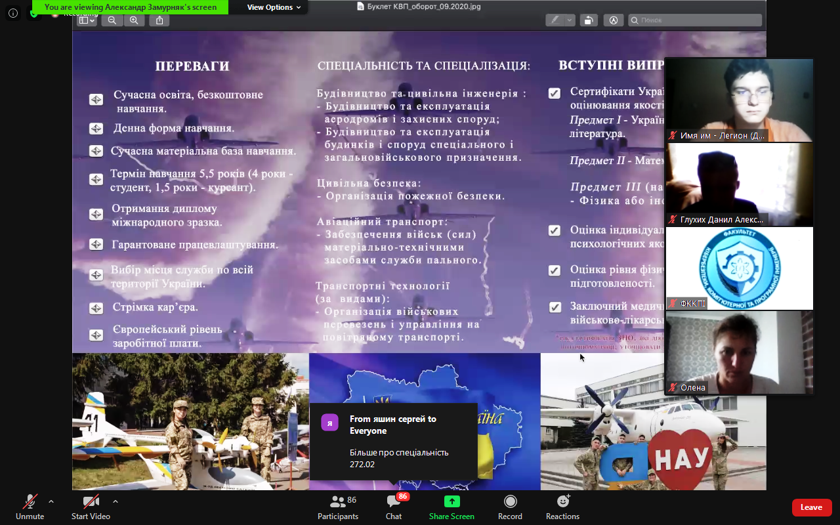Select the Олена participant video thumbnail
Screen dimensions: 840x525
[740, 352]
